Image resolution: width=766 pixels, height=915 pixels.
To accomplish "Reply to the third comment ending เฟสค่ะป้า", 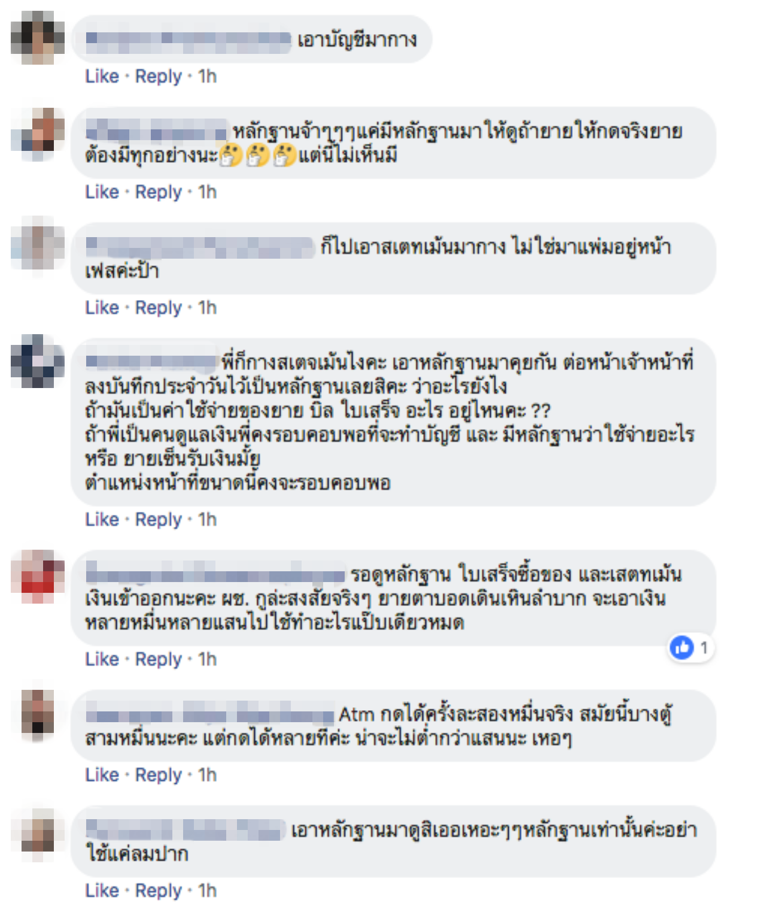I will tap(158, 307).
